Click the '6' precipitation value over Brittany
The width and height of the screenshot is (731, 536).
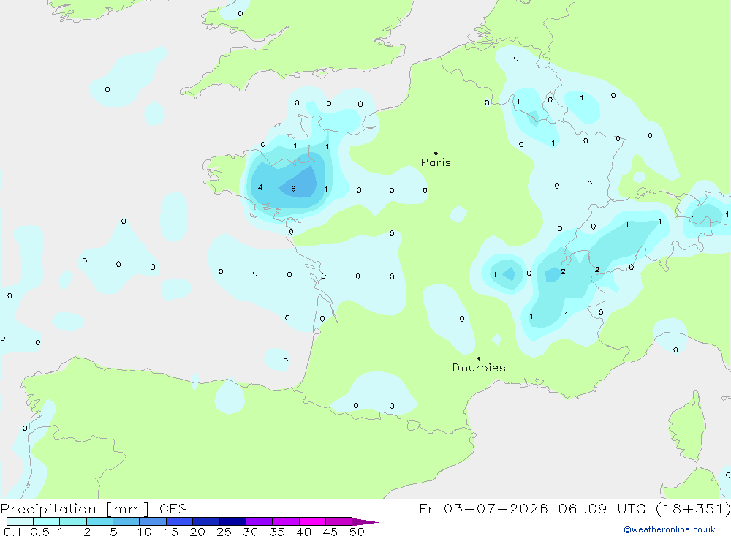(x=293, y=189)
